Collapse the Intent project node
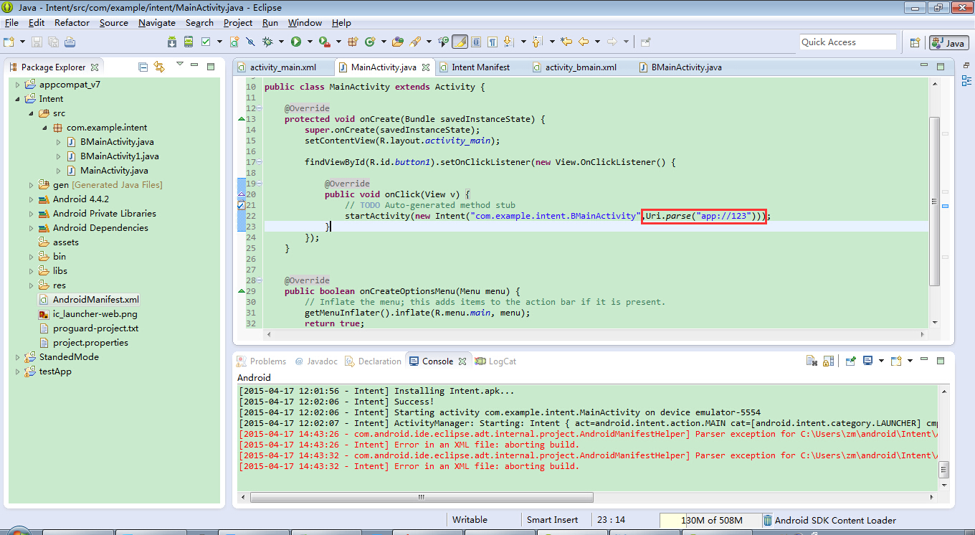 [x=18, y=99]
